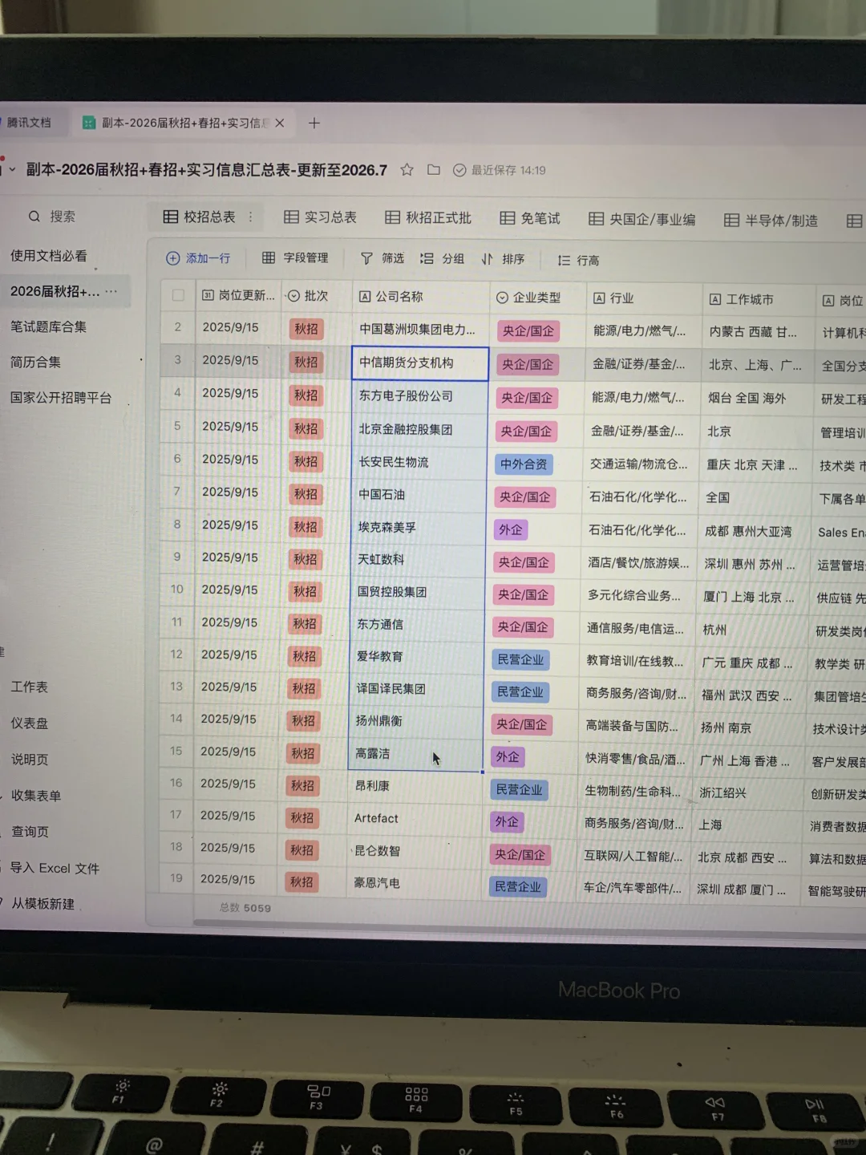Select row number 10
The height and width of the screenshot is (1155, 866).
[x=177, y=590]
